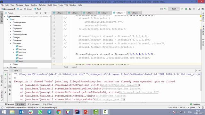This screenshot has width=205, height=115.
Task: Jump down the stack trace with the down arrow
Action: tap(10, 79)
